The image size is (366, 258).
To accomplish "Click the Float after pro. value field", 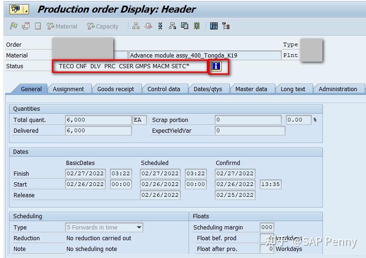I will click(x=267, y=249).
